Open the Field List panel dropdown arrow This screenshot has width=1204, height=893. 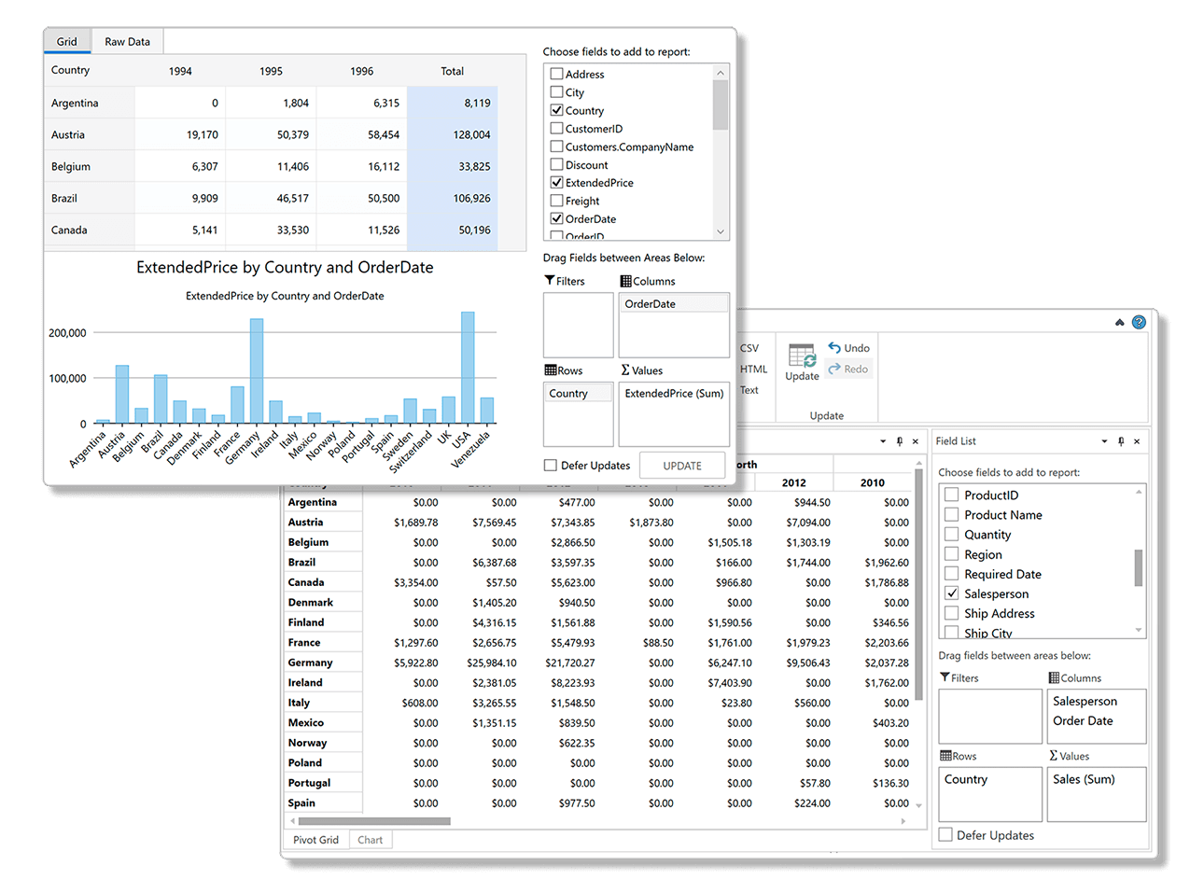click(1104, 440)
